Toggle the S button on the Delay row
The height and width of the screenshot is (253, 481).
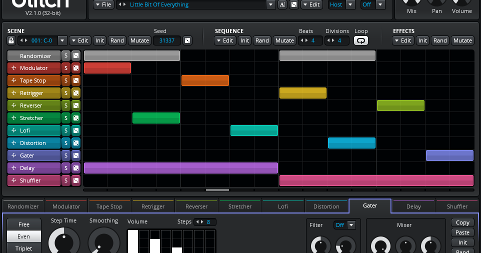[x=65, y=168]
